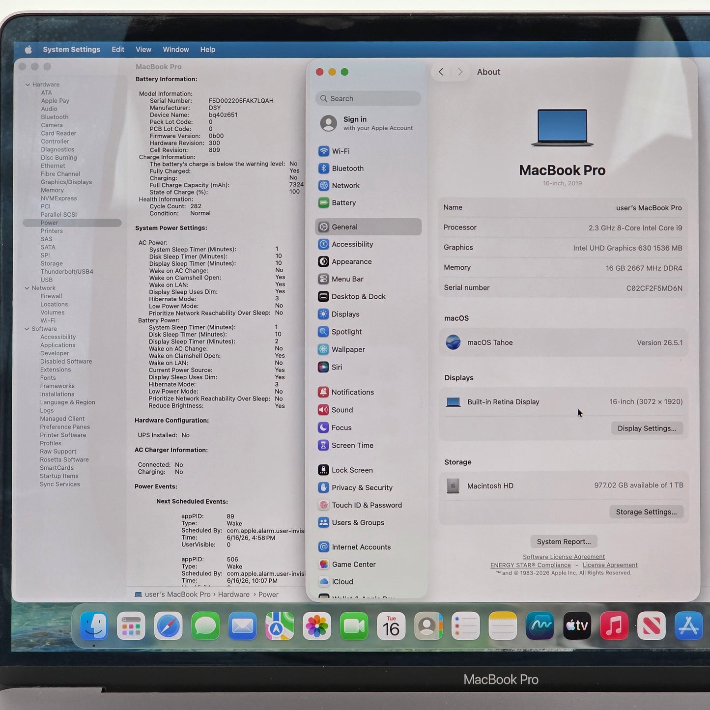Select Displays in settings sidebar
The width and height of the screenshot is (710, 710).
369,314
